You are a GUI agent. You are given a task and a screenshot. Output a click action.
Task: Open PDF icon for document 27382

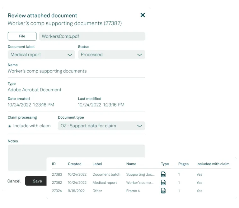pyautogui.click(x=163, y=182)
